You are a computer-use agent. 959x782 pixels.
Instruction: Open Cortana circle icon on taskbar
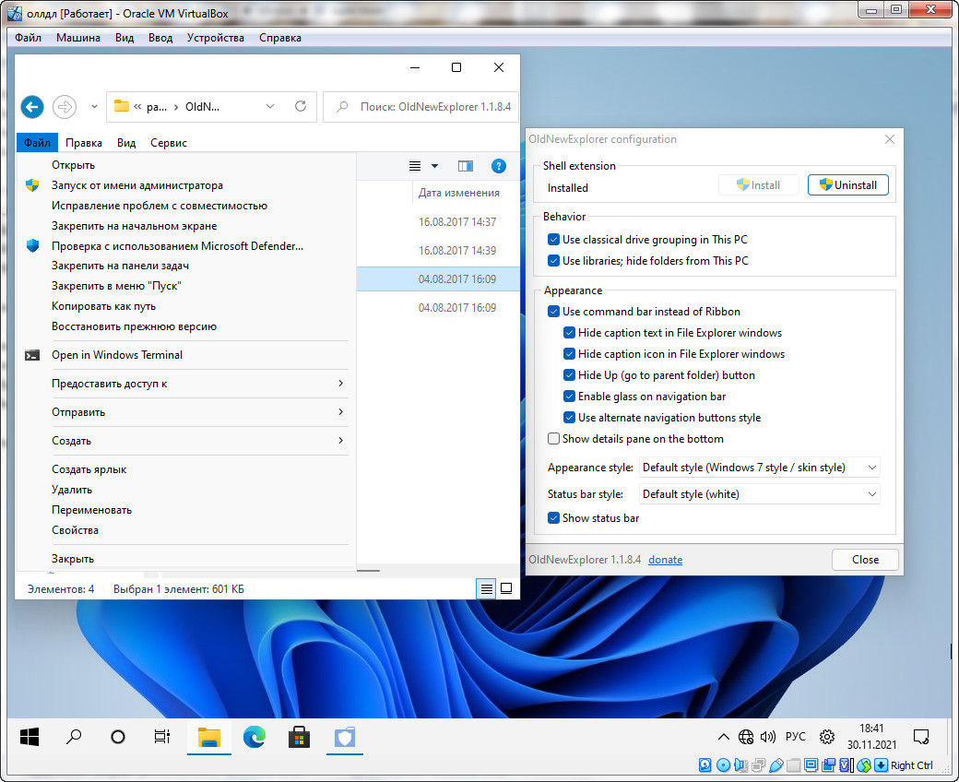[x=118, y=737]
